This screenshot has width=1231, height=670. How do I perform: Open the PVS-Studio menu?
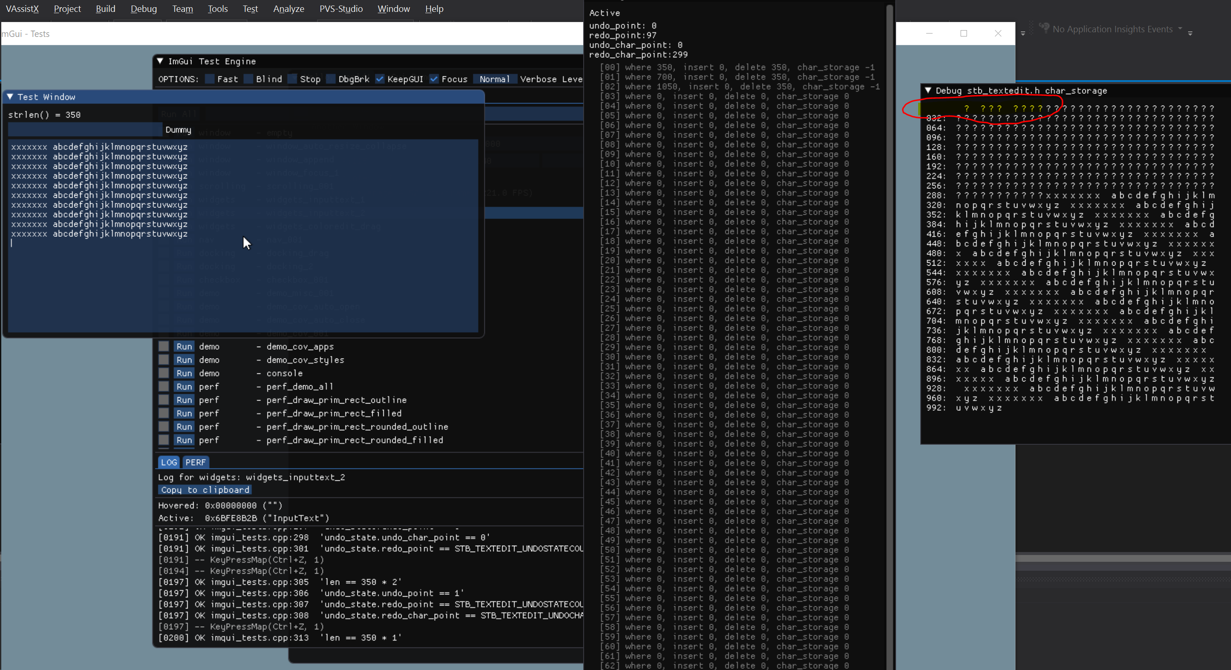(x=341, y=8)
